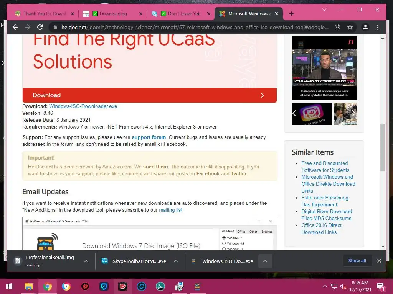Click Office tab in tool screenshot
This screenshot has width=393, height=294.
pos(241,232)
